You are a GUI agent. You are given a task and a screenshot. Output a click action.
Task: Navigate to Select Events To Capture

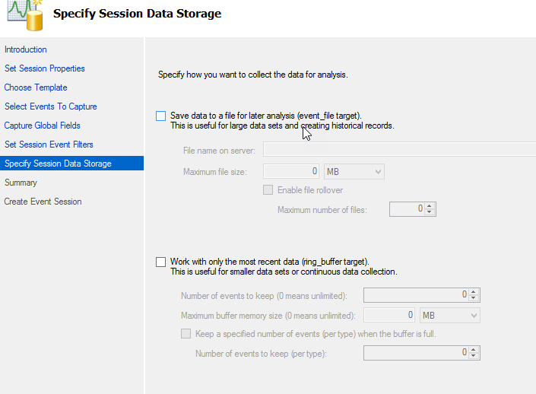coord(51,106)
